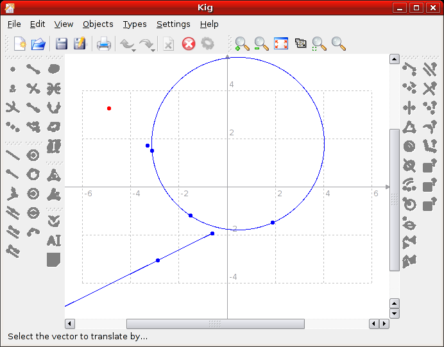Toggle Full Screen mode icon
This screenshot has width=444, height=347.
point(281,44)
